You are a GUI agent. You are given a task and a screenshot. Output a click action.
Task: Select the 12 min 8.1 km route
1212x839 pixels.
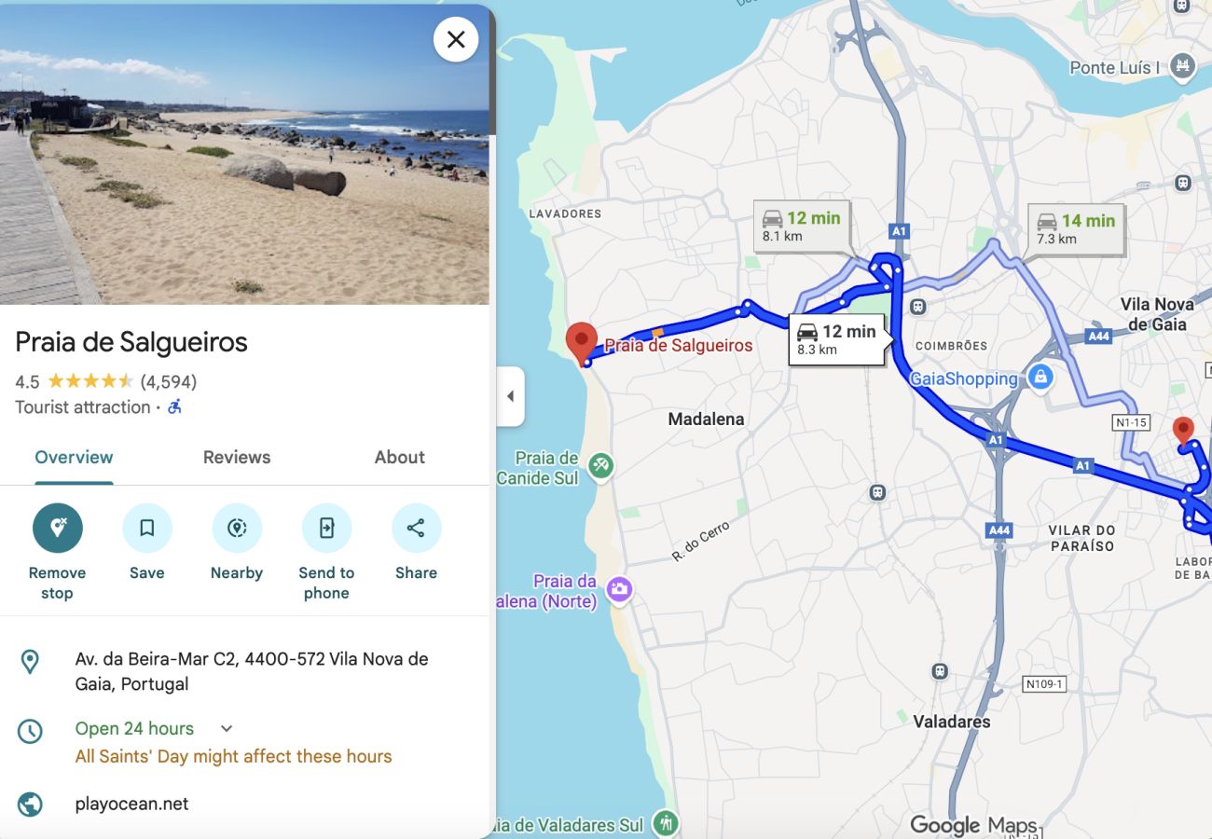pyautogui.click(x=802, y=226)
